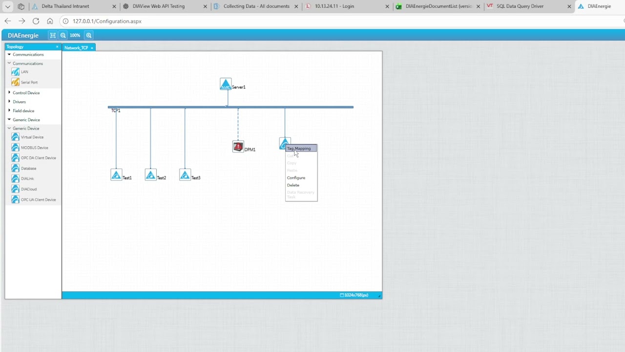Expand the Drivers section
The image size is (625, 352).
pyautogui.click(x=9, y=102)
